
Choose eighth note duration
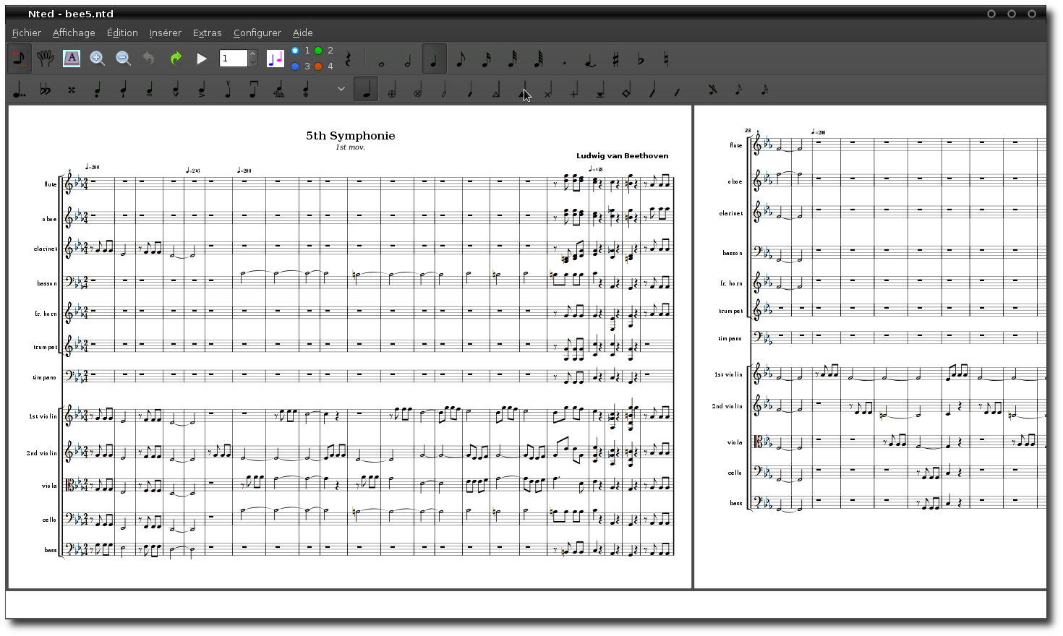click(460, 60)
